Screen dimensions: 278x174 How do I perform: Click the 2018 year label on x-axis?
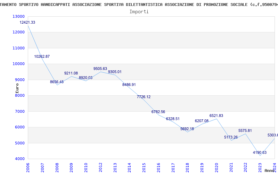point(188,168)
